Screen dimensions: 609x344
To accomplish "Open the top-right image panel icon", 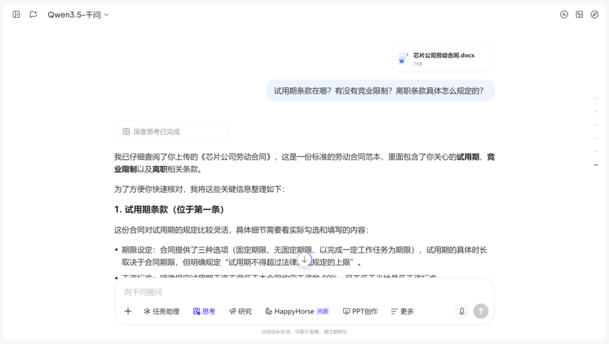I will [579, 15].
